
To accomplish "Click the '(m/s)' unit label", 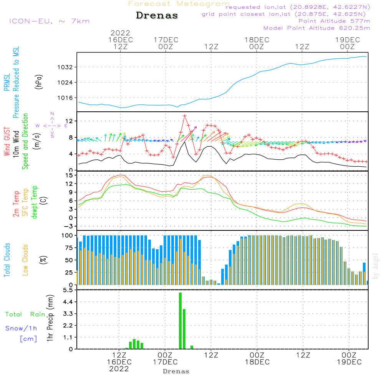I will pyautogui.click(x=37, y=142).
